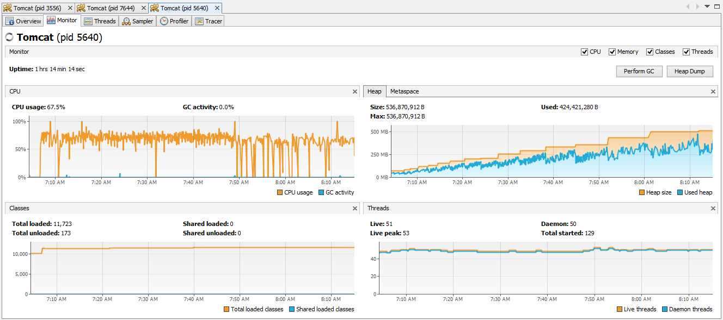
Task: Toggle the Memory graph checkbox
Action: [x=612, y=52]
